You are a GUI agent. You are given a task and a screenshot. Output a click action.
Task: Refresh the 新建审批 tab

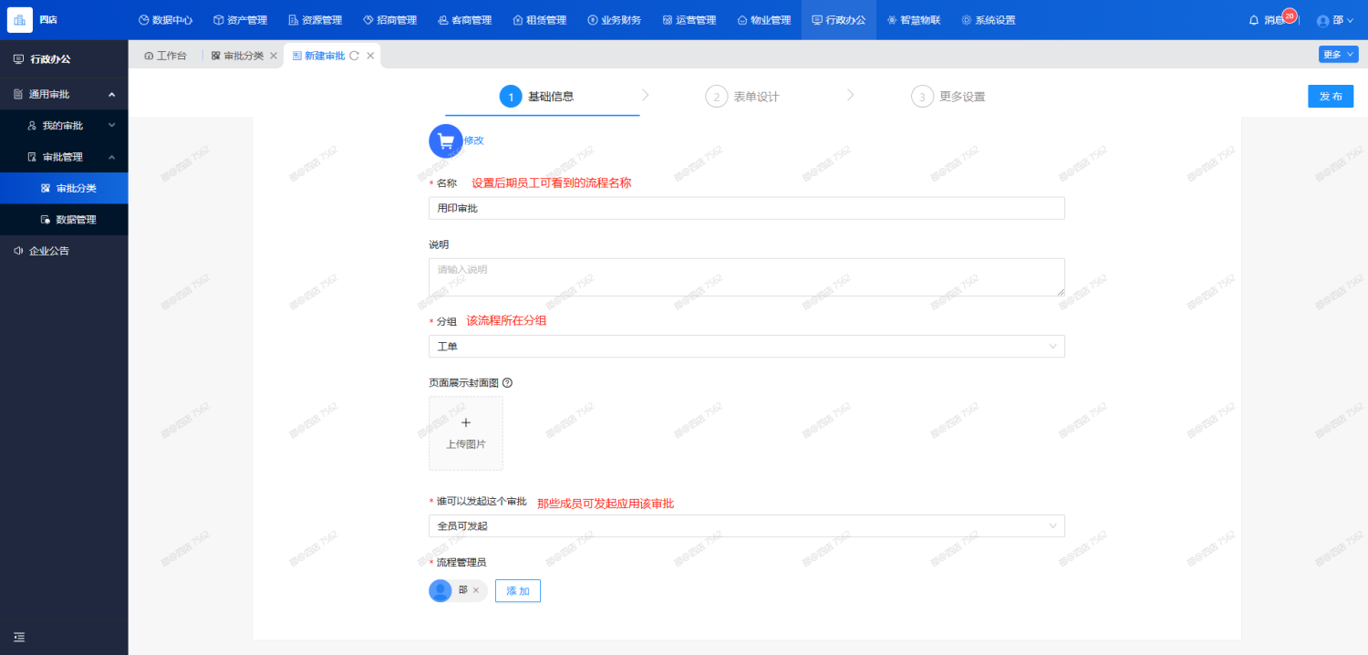click(355, 56)
